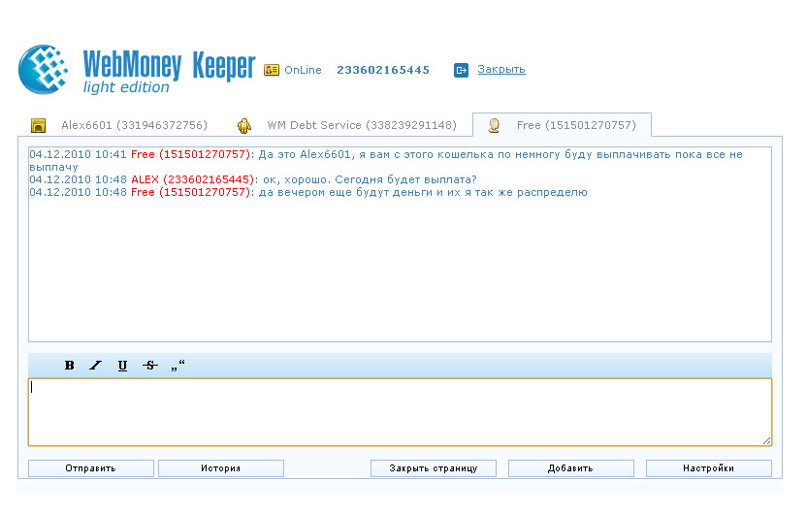Click the WM Debt Service tab icon
The height and width of the screenshot is (514, 807).
click(x=244, y=125)
